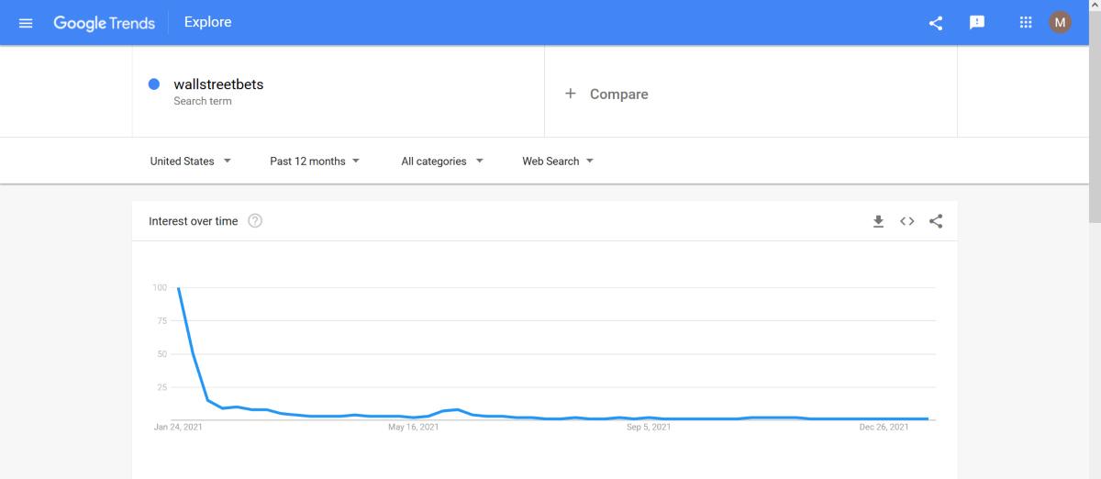Open the account avatar M
The width and height of the screenshot is (1101, 479).
click(x=1060, y=23)
